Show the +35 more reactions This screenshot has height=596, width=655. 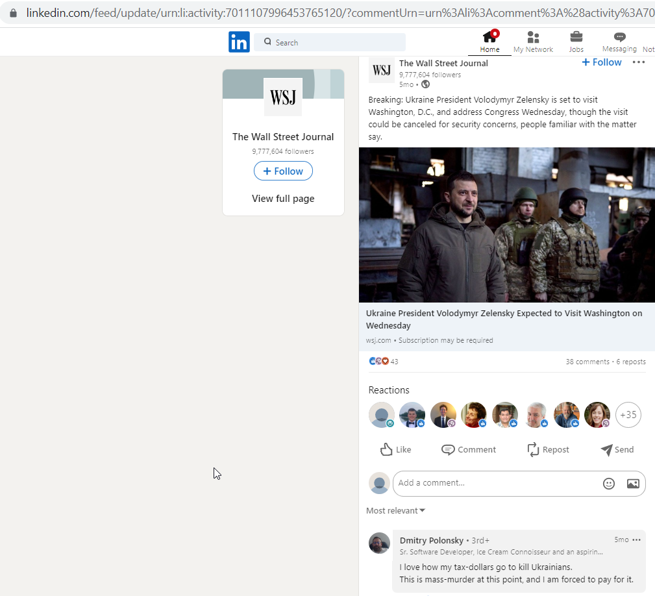tap(628, 415)
